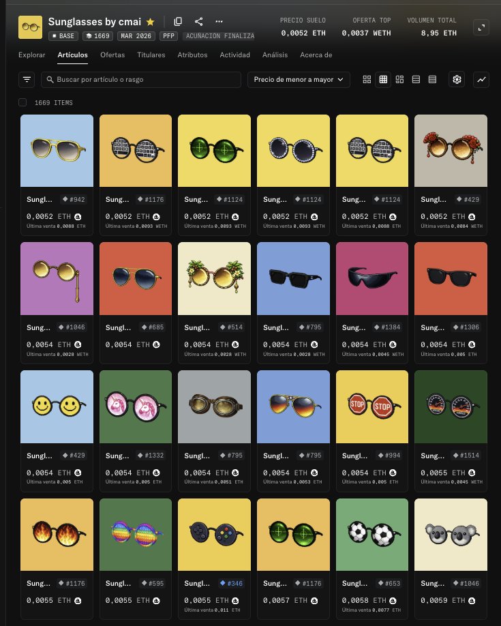Click the Sunglasses by cmai title

(95, 22)
